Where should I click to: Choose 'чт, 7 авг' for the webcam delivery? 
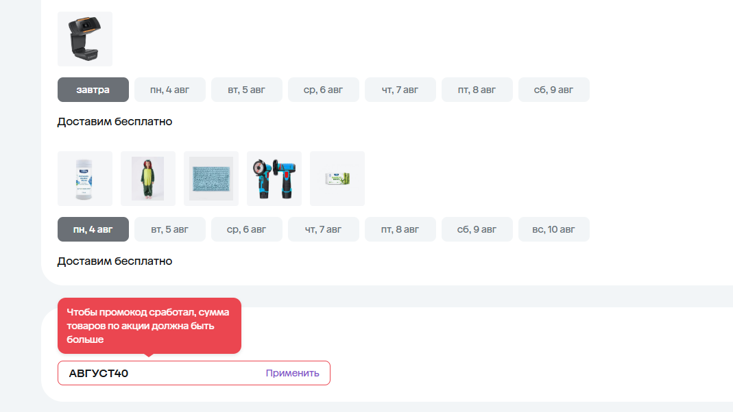(400, 90)
